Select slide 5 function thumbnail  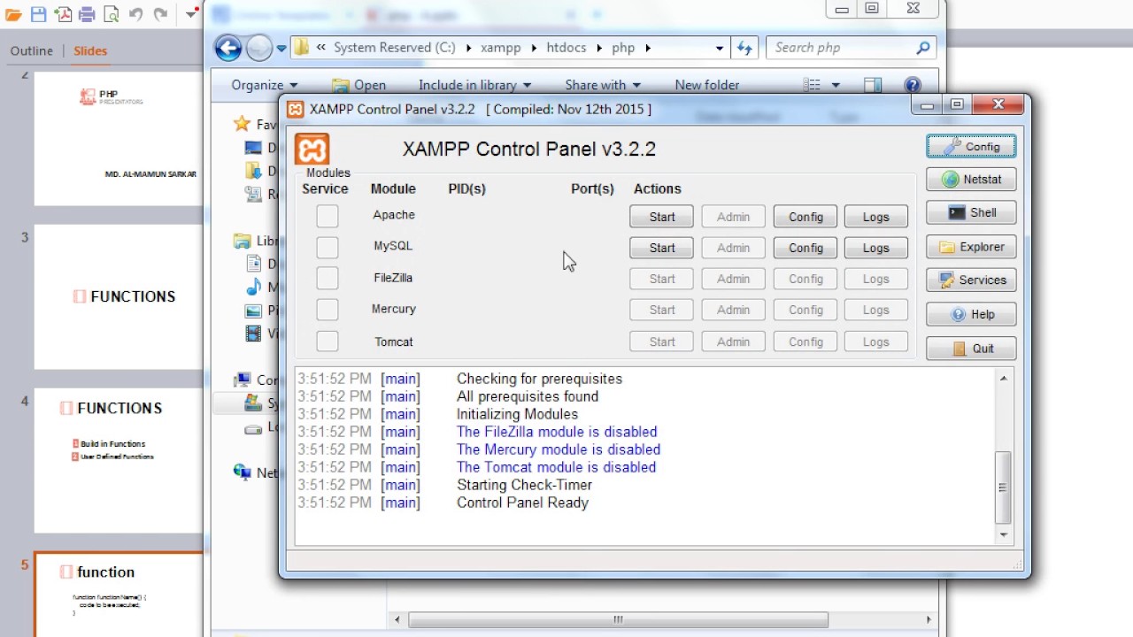click(x=119, y=595)
